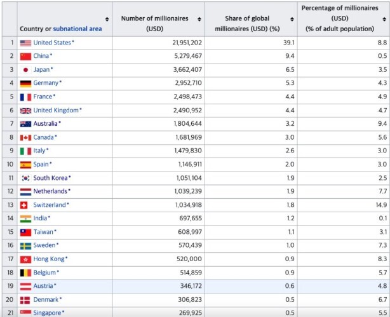Screen dimensions: 390x317
Task: Click the China flag icon
Action: 25,56
